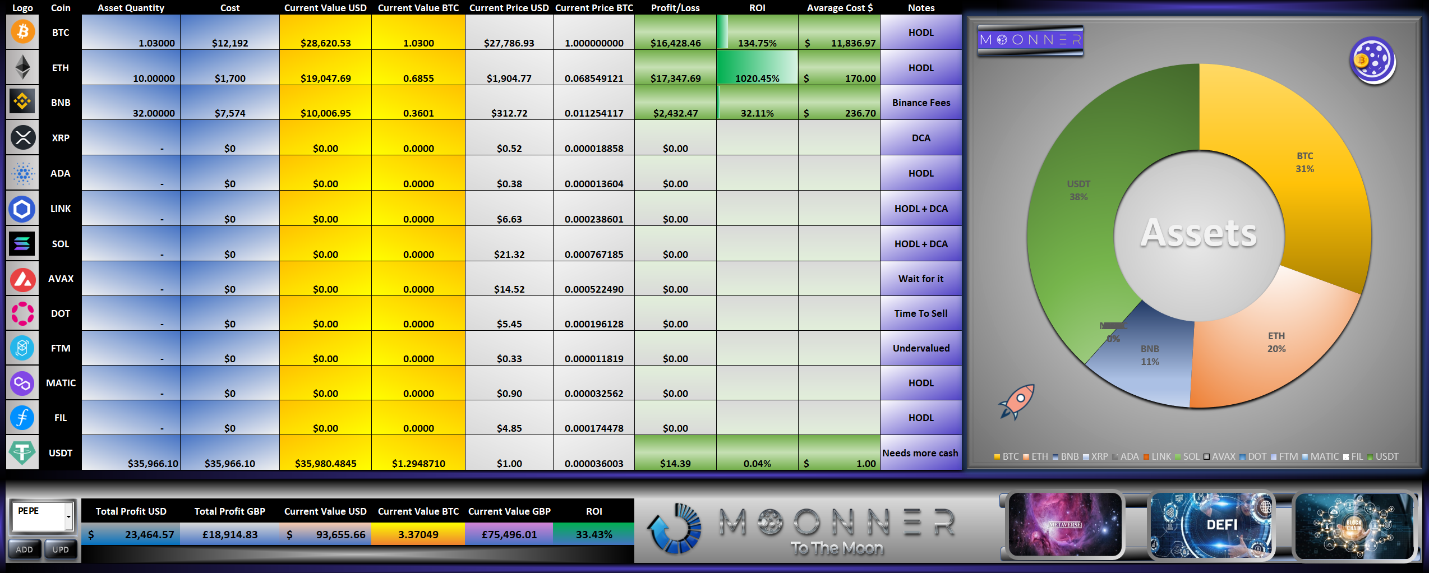Click the Ethereum logo icon
The image size is (1429, 573).
[22, 67]
